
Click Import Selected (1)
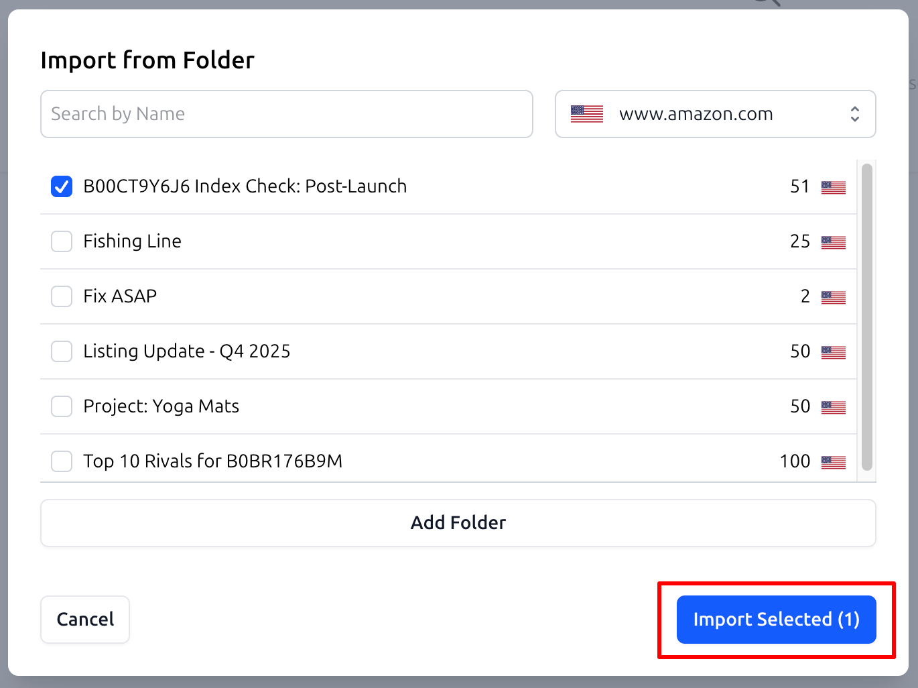click(776, 620)
